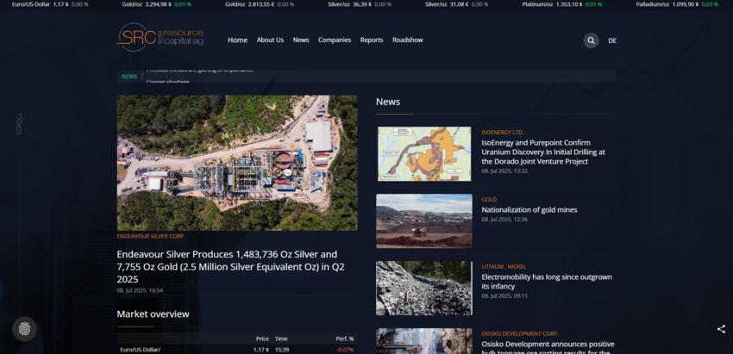Open the Roadshow menu item
The height and width of the screenshot is (354, 733).
pos(408,40)
